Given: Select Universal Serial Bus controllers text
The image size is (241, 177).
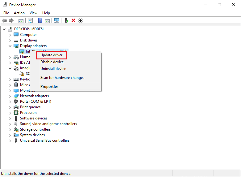Looking at the screenshot, I should 45,140.
